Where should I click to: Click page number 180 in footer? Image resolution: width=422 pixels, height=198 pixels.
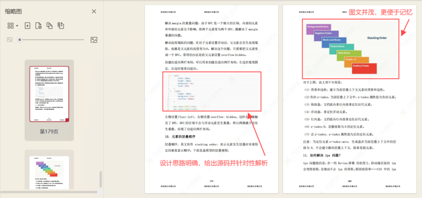[x=350, y=181]
